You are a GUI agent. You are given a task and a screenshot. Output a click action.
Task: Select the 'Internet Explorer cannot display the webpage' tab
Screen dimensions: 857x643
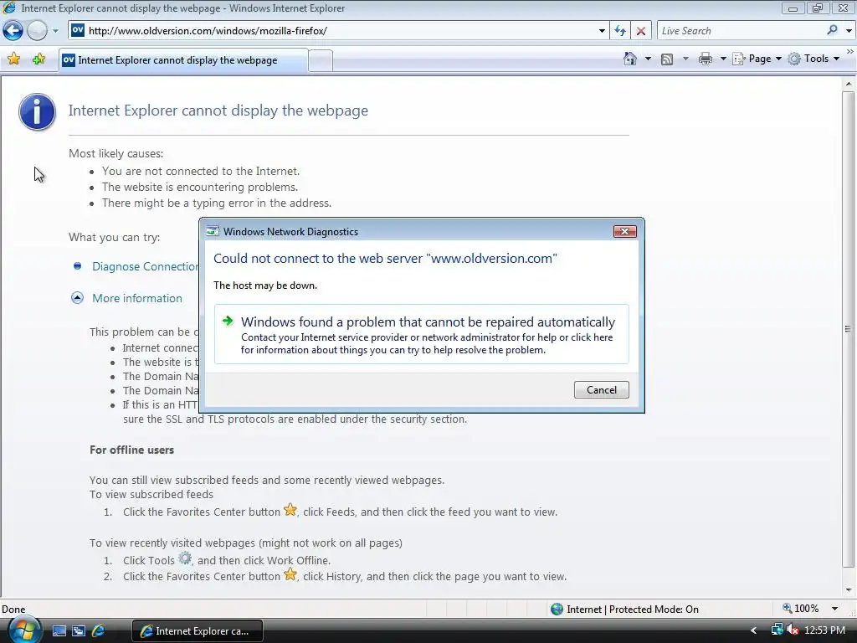[x=183, y=60]
